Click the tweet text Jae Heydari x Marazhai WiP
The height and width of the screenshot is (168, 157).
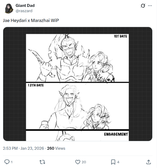[x=31, y=20]
